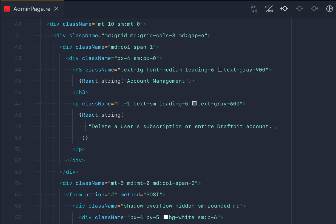Place cursor on the h3 opening tag

point(79,70)
